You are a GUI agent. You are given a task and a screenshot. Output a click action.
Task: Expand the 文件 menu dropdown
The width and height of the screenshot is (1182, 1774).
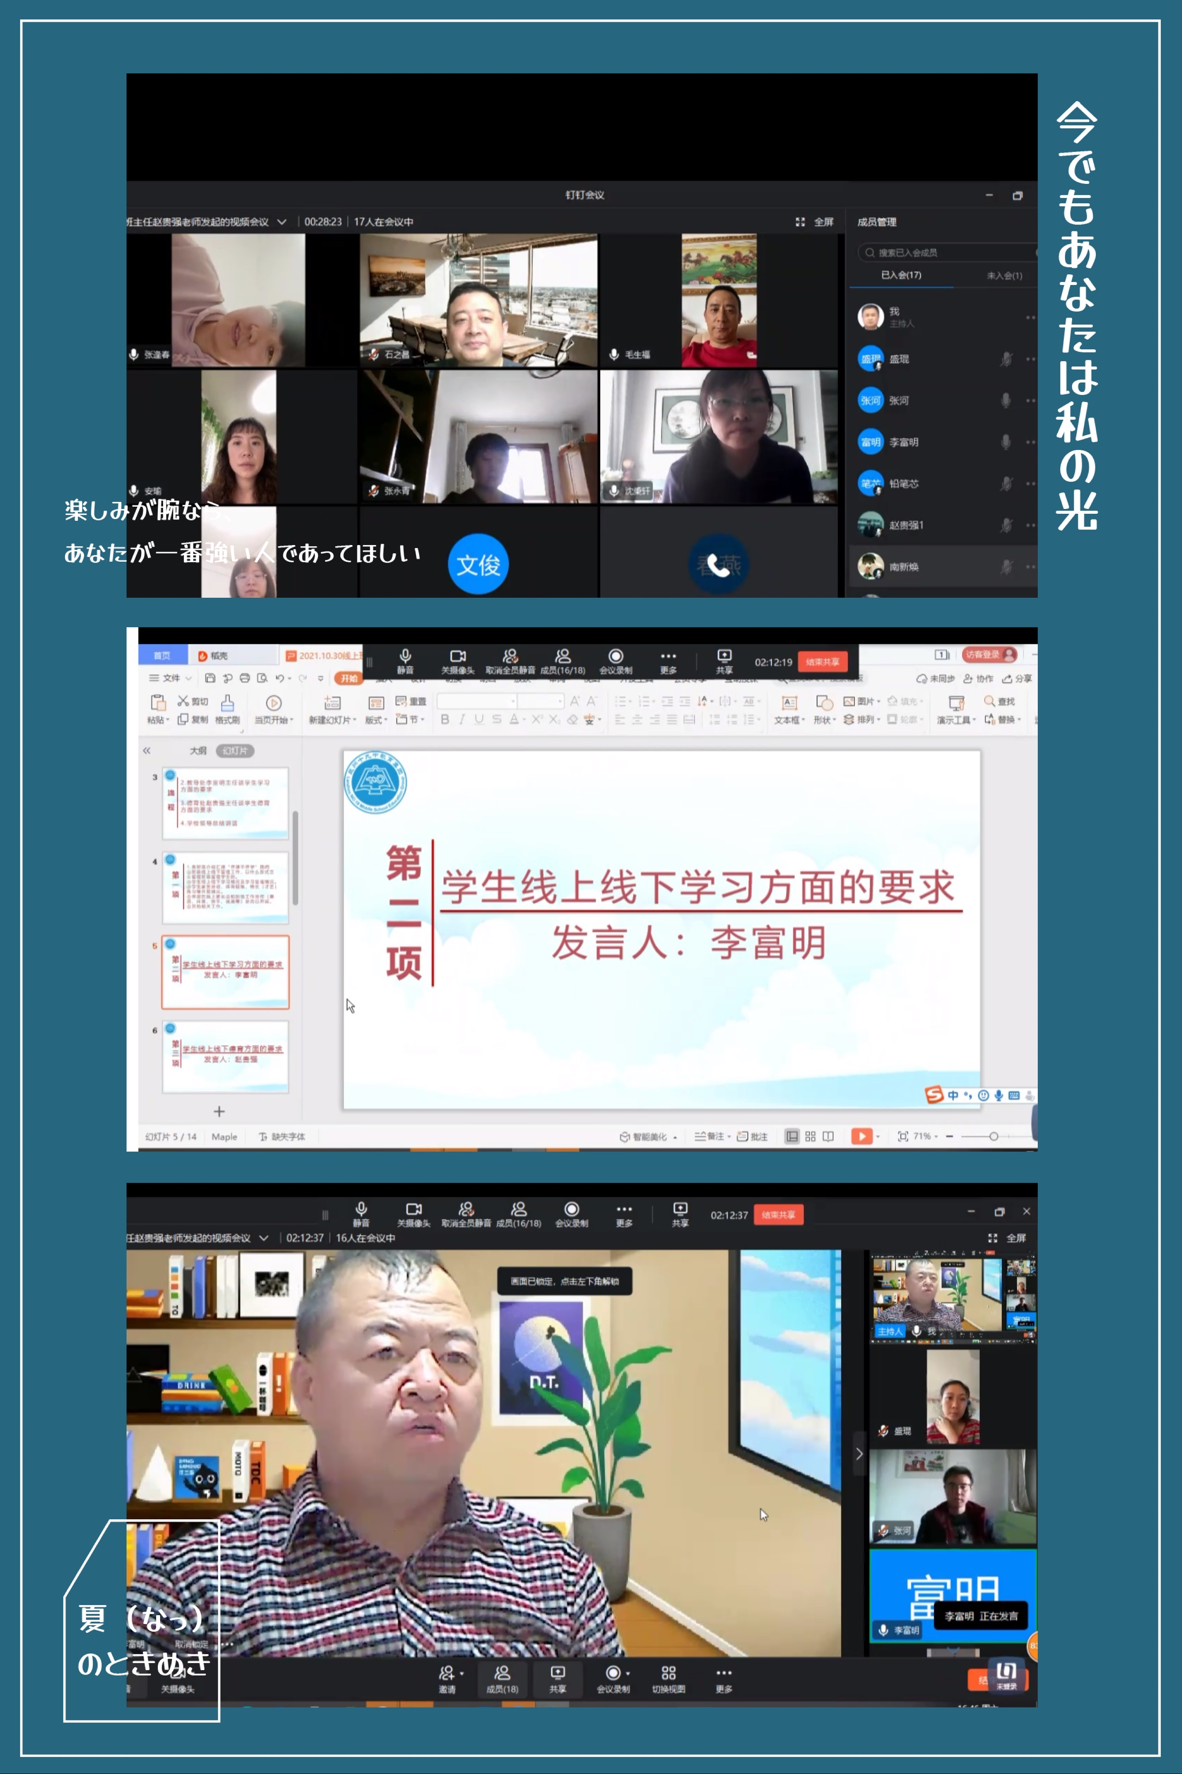[x=171, y=678]
